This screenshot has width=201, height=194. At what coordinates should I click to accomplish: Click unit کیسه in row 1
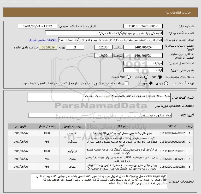(x=72, y=133)
